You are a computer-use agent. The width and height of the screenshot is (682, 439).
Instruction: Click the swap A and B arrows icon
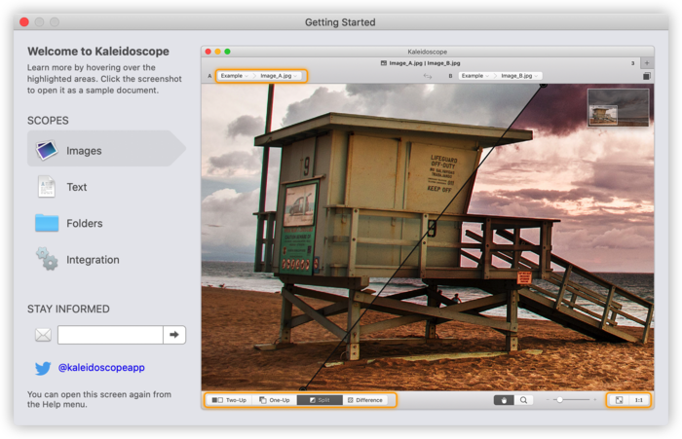(x=428, y=76)
